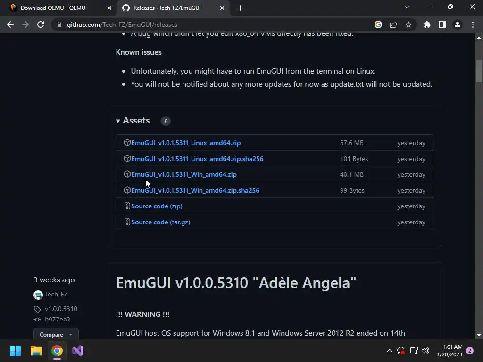Open the Tech-FZ author profile

coord(57,294)
